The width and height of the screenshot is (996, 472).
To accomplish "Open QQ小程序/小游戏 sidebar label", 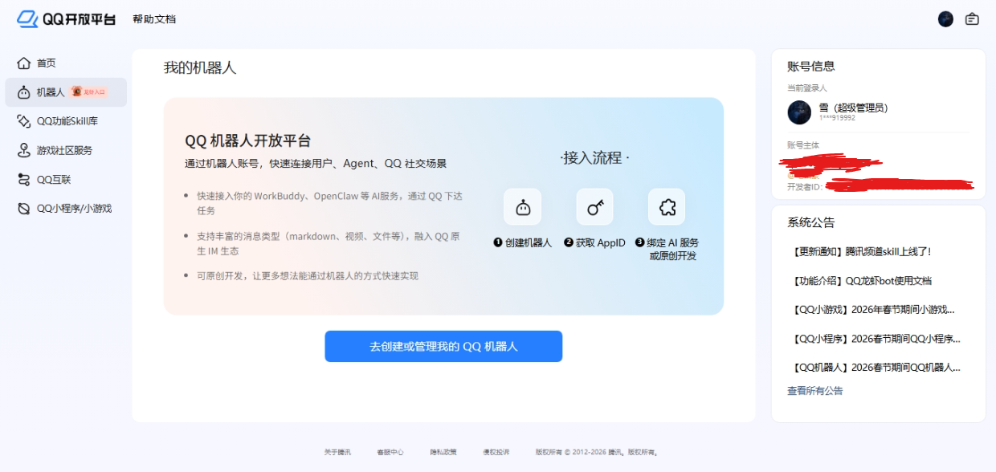I will (75, 209).
